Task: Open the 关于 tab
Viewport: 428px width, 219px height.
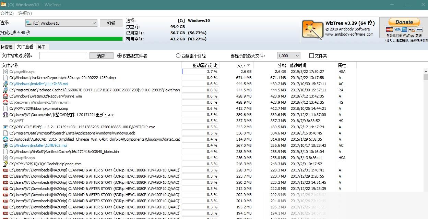Action: pos(41,47)
